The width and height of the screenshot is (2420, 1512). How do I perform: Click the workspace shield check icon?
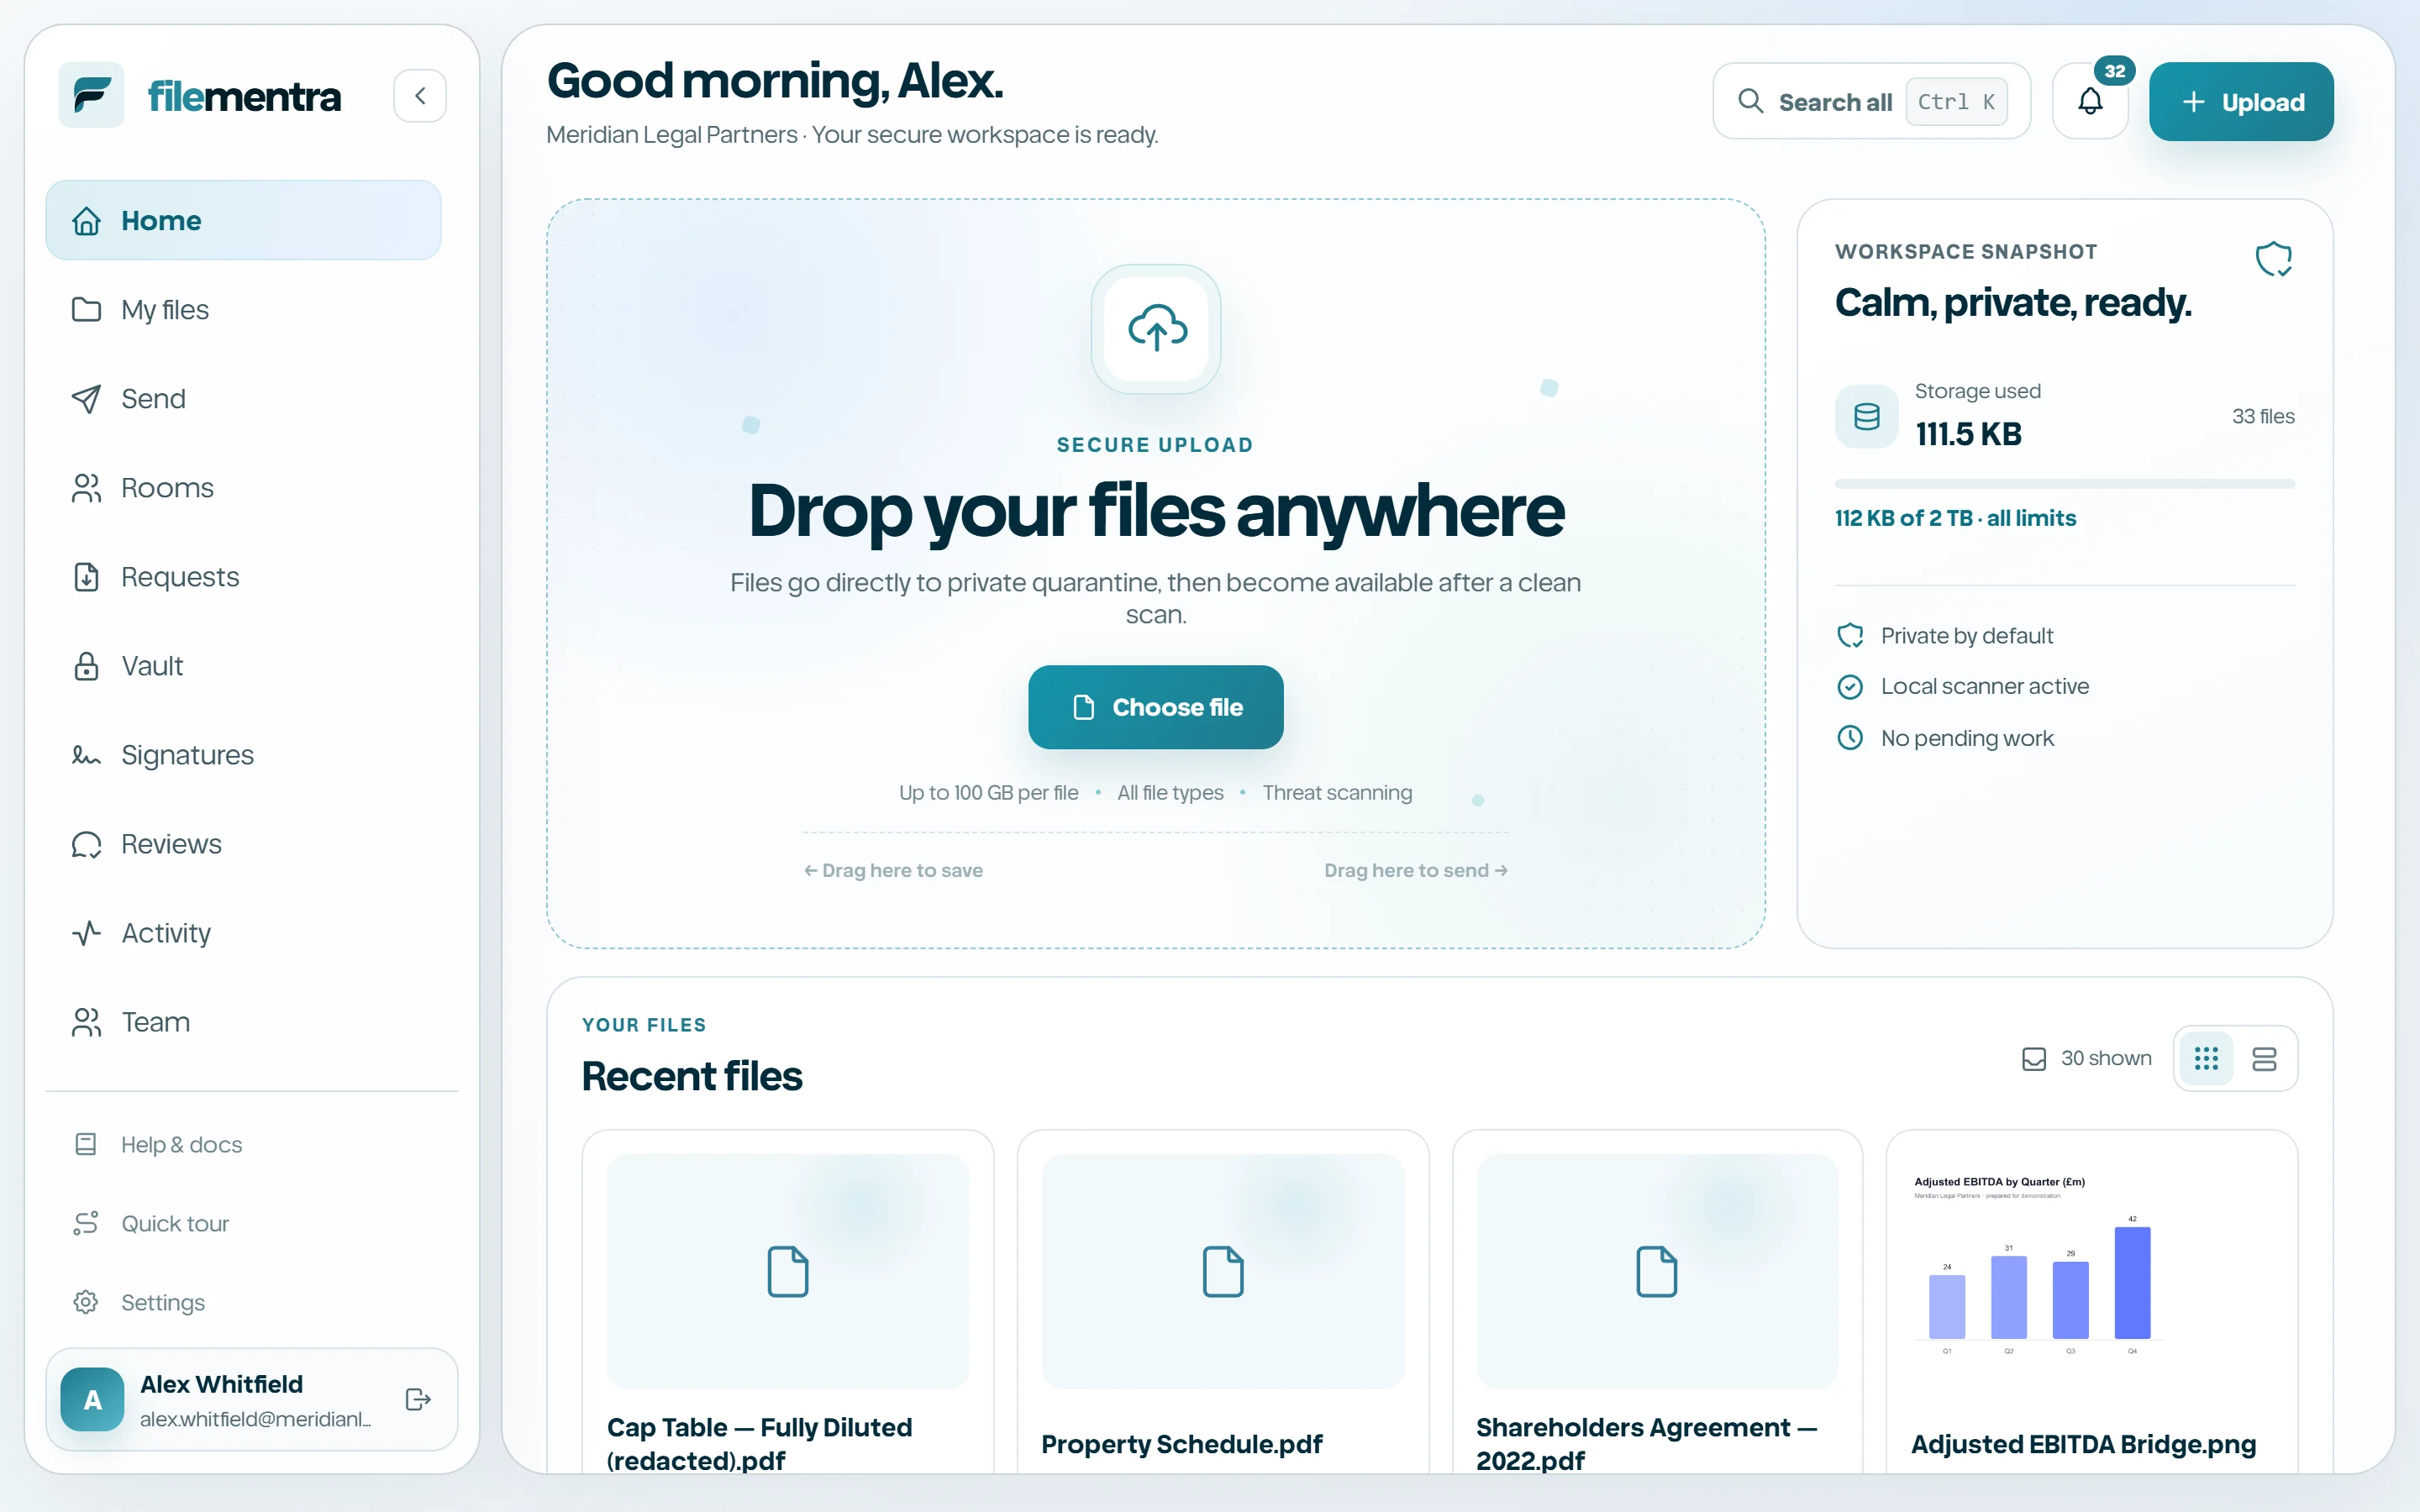(2273, 259)
